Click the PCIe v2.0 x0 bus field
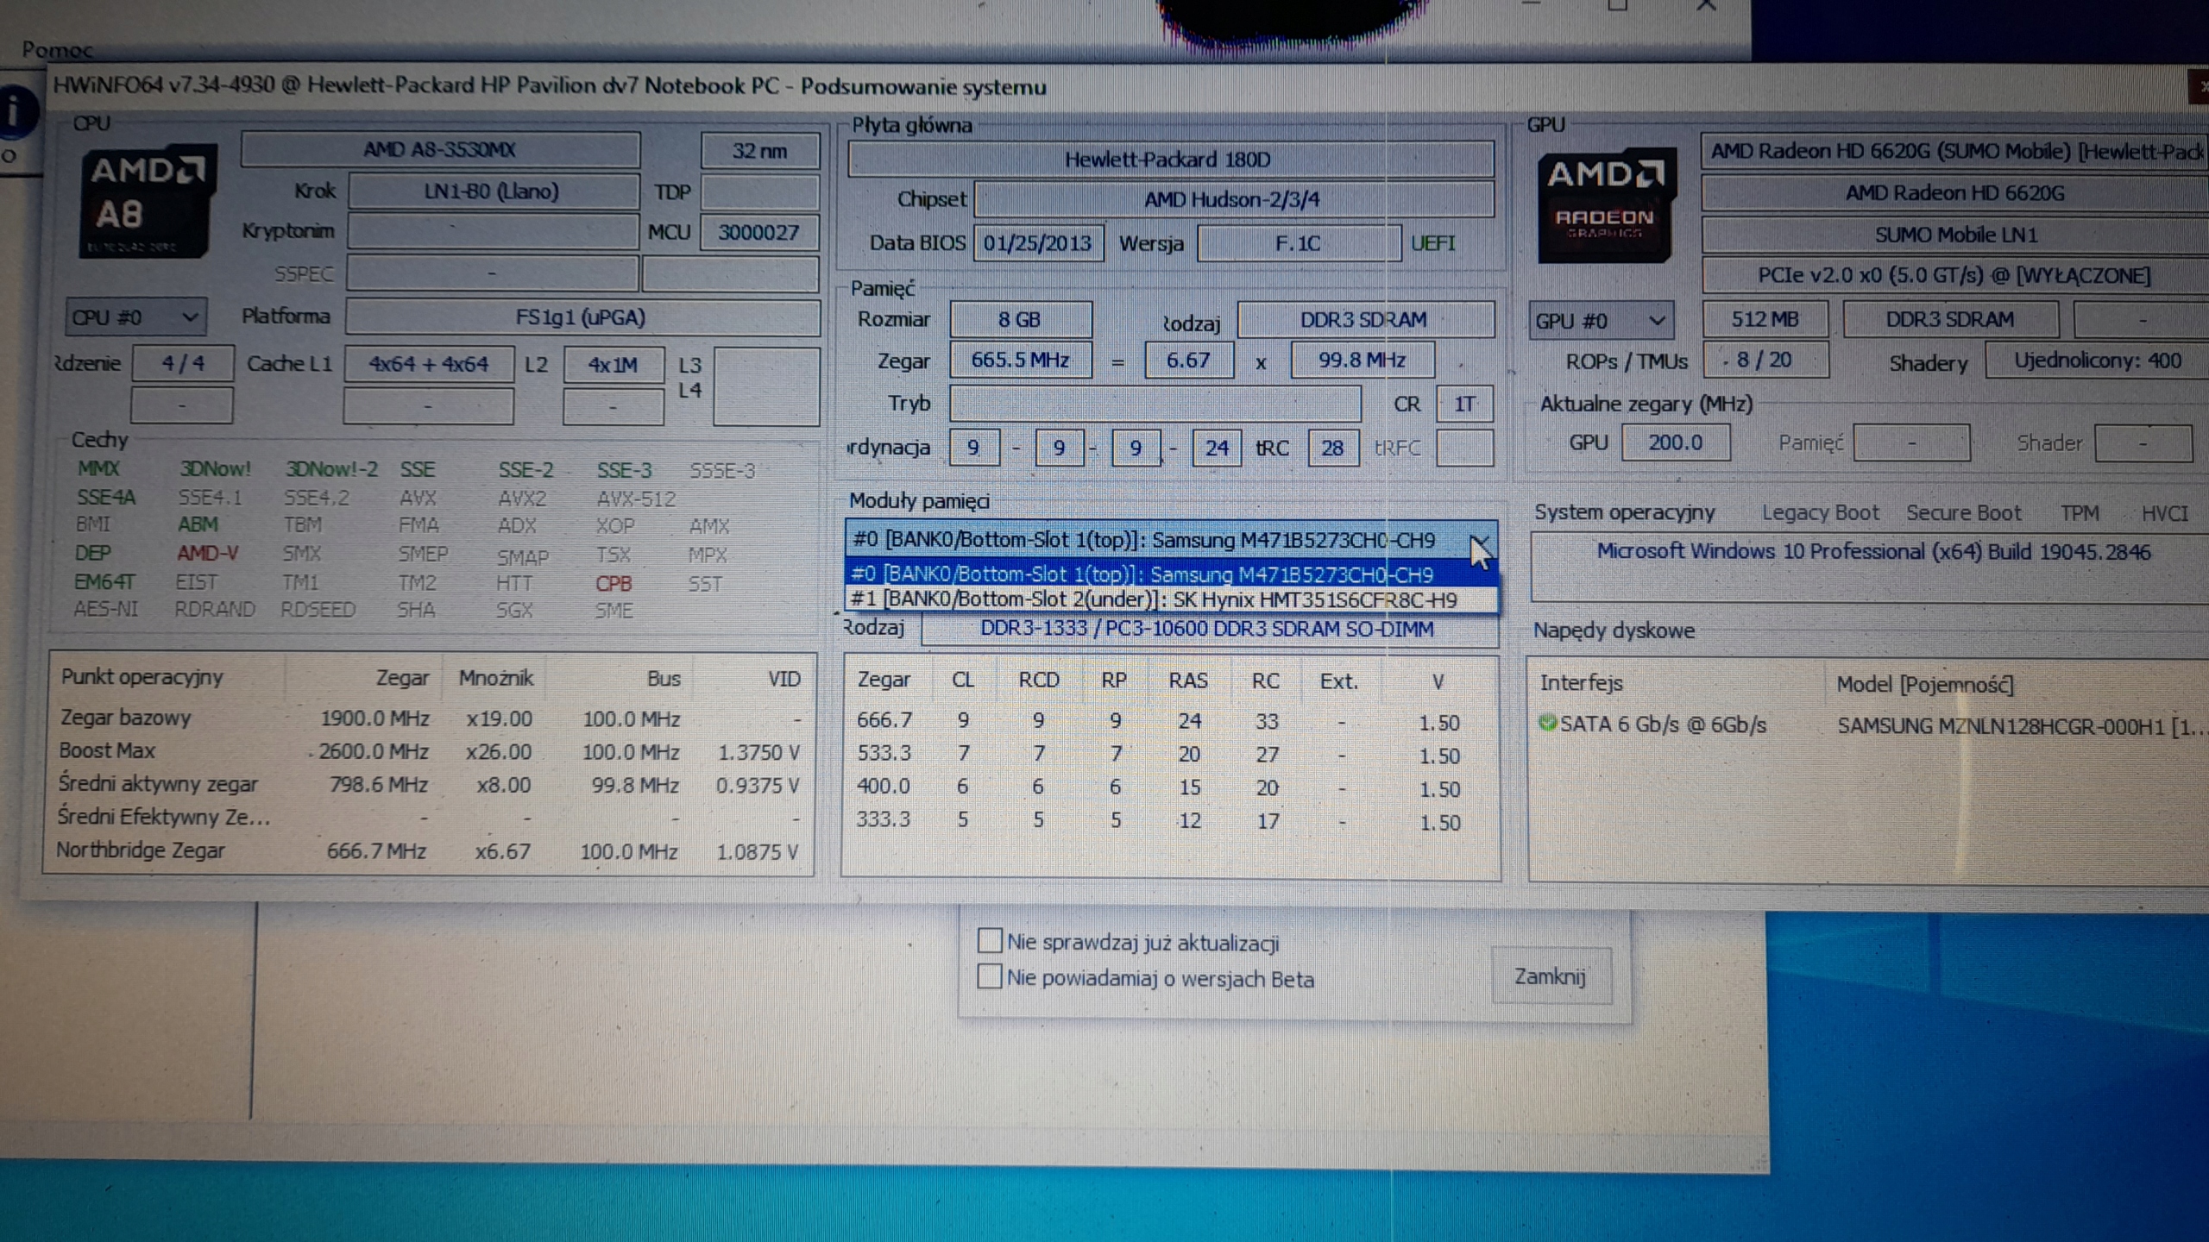This screenshot has height=1242, width=2209. [x=1955, y=276]
